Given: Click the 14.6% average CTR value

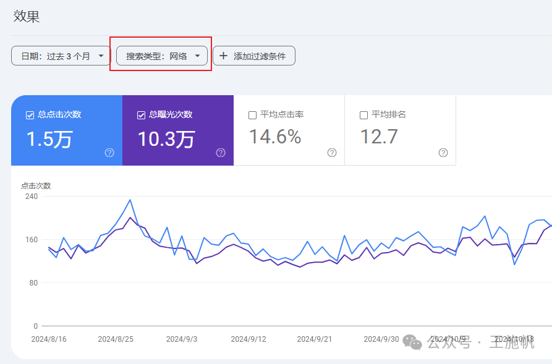Looking at the screenshot, I should pyautogui.click(x=275, y=137).
